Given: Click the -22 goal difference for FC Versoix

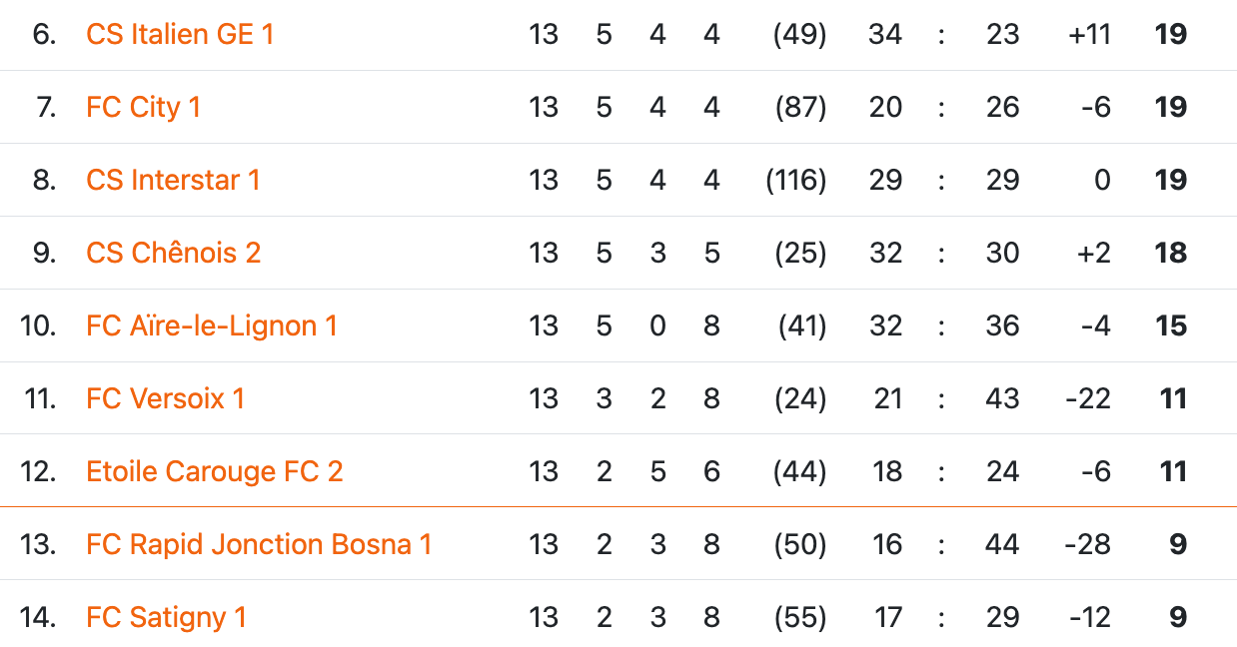Looking at the screenshot, I should click(x=1088, y=398).
